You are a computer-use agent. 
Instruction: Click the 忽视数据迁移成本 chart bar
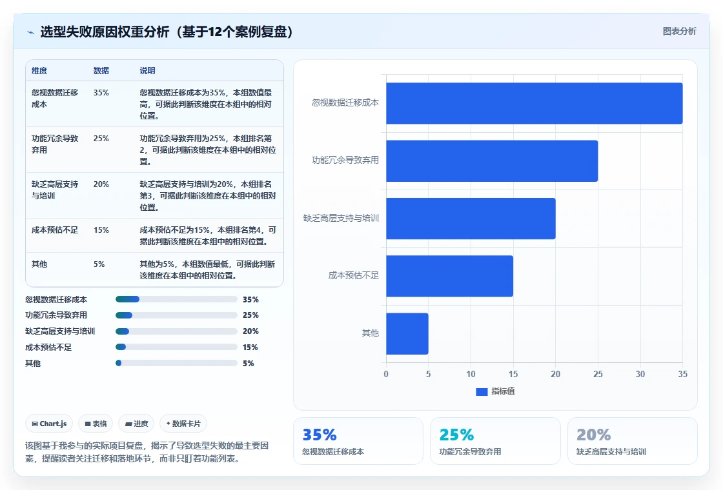pos(535,104)
